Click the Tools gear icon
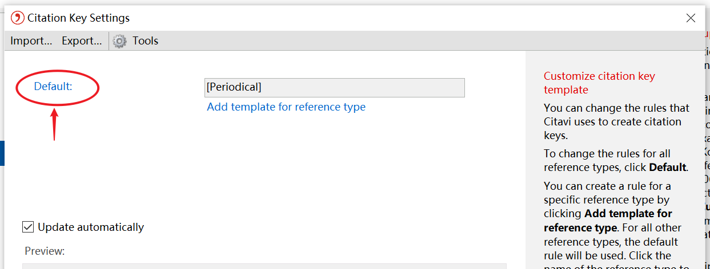 [x=119, y=41]
